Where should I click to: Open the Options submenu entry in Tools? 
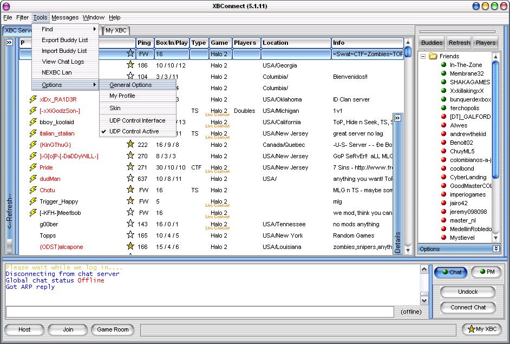[66, 85]
